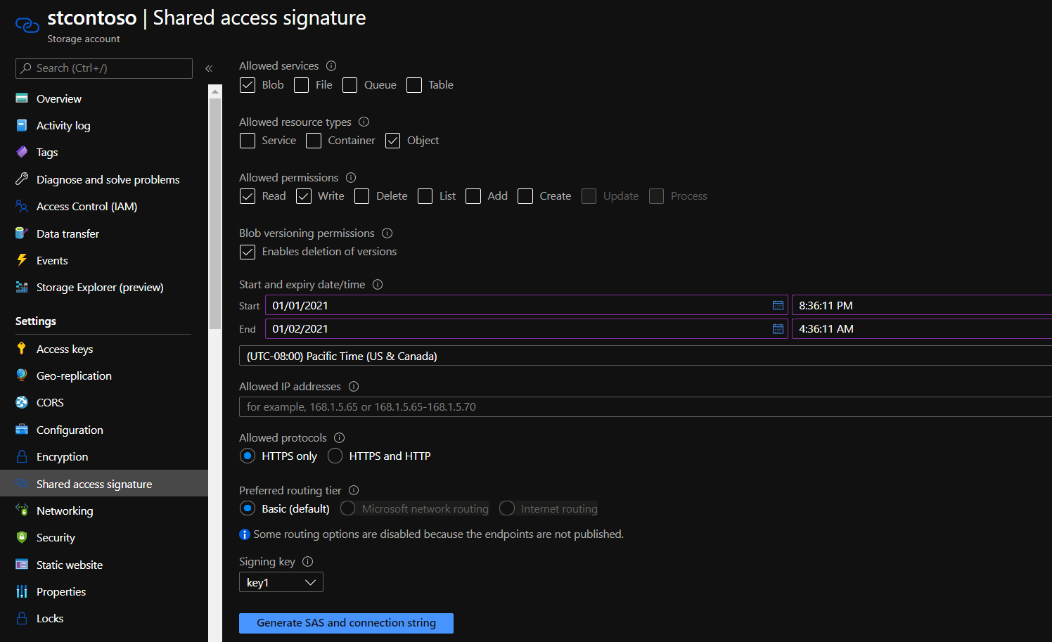Uncheck the Blob service checkbox
This screenshot has width=1052, height=642.
coord(248,85)
